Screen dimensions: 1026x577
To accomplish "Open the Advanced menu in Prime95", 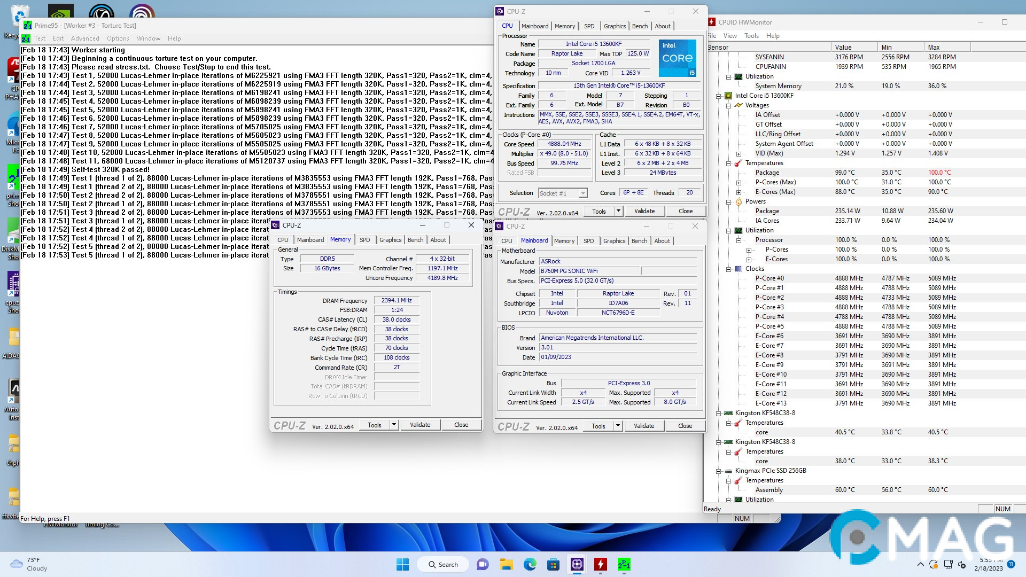I will tap(85, 38).
